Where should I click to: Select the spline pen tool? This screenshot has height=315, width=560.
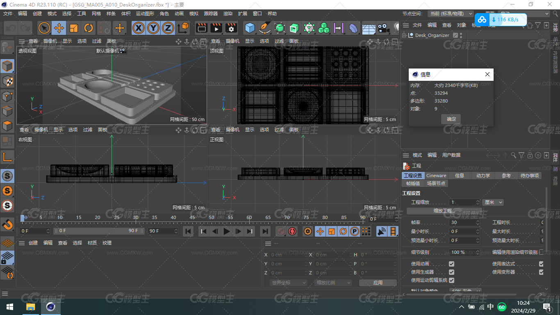pyautogui.click(x=265, y=28)
